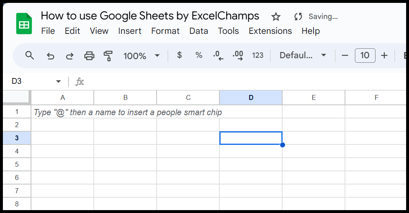The width and height of the screenshot is (409, 213).
Task: Select column E header
Action: (314, 98)
